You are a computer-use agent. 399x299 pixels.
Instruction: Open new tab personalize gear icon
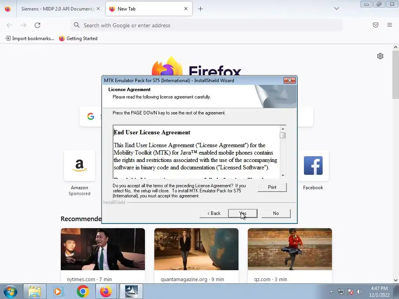pyautogui.click(x=380, y=56)
